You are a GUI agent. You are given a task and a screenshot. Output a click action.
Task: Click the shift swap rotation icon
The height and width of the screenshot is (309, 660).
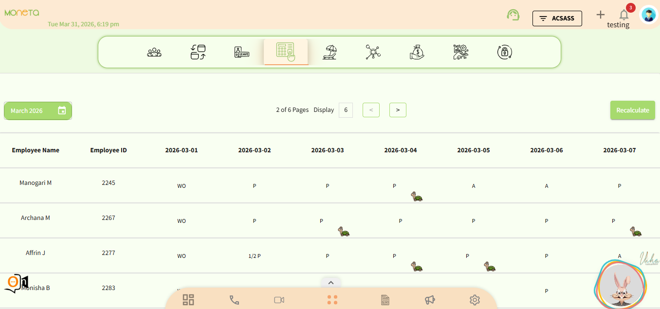point(198,52)
